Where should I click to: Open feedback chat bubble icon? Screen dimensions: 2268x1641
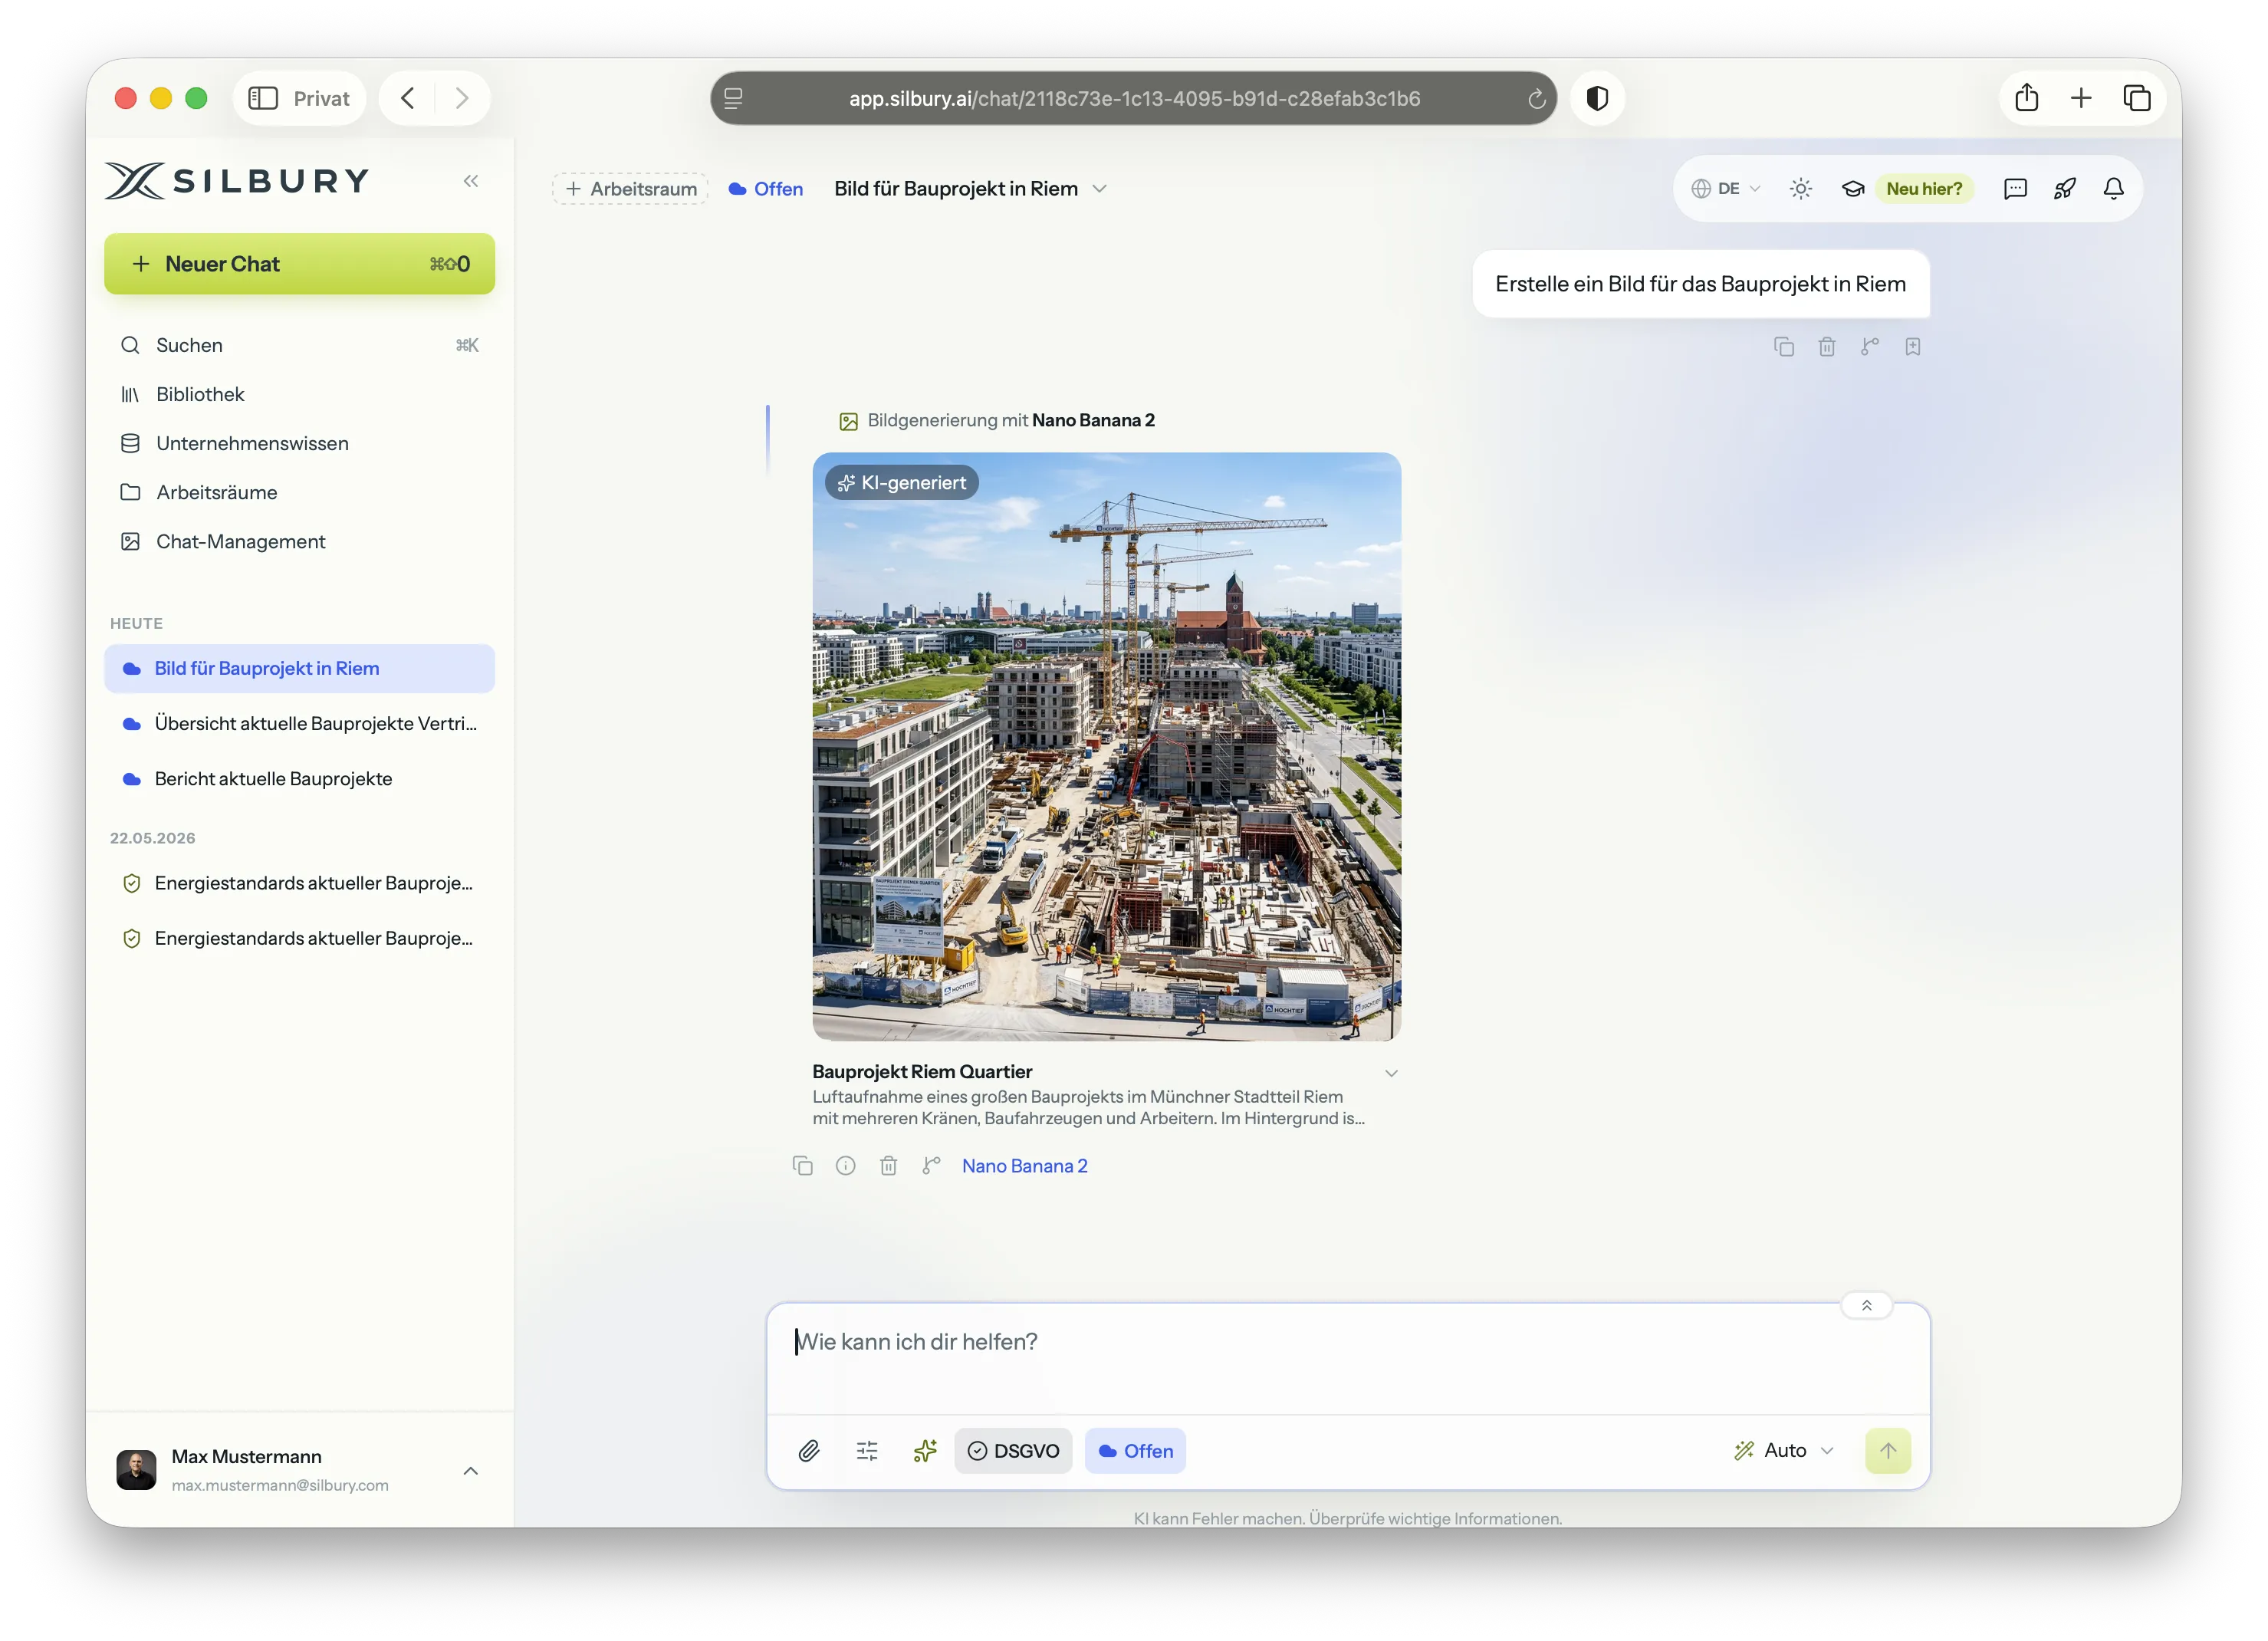click(x=2015, y=189)
